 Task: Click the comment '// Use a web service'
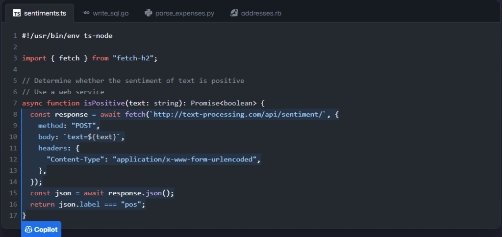pos(63,92)
